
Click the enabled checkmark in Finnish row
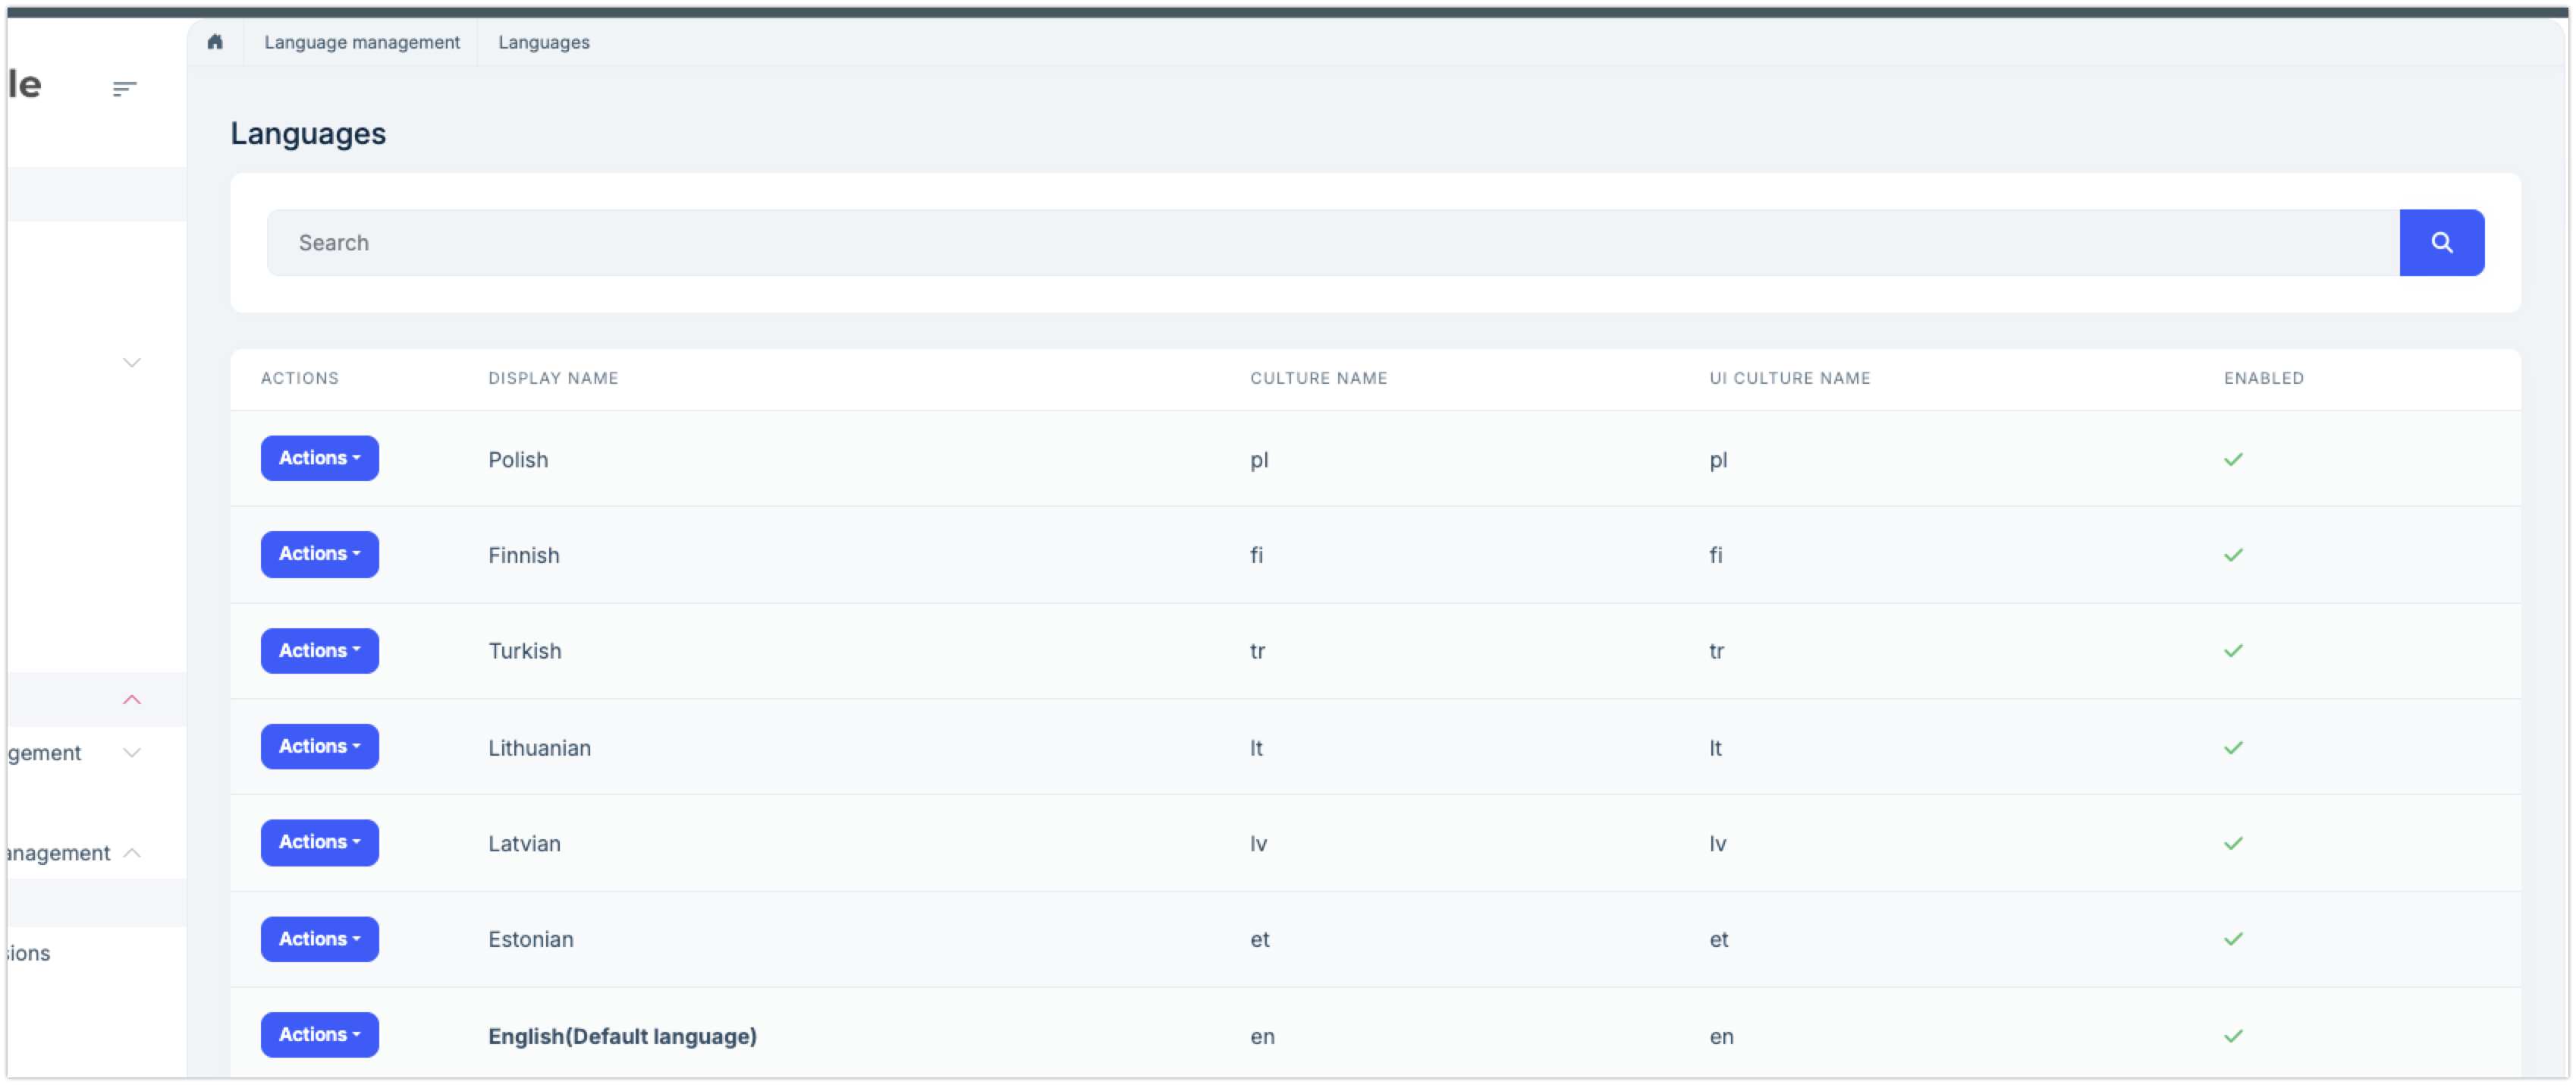point(2233,555)
